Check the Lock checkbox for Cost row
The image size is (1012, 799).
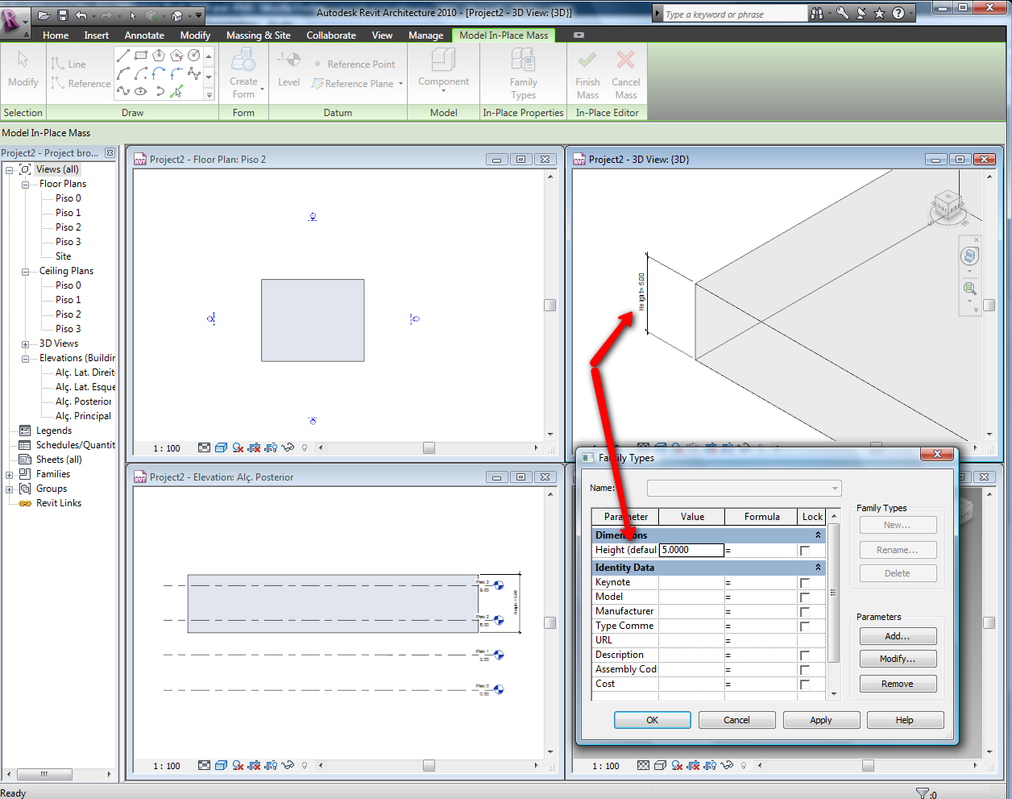pyautogui.click(x=805, y=685)
